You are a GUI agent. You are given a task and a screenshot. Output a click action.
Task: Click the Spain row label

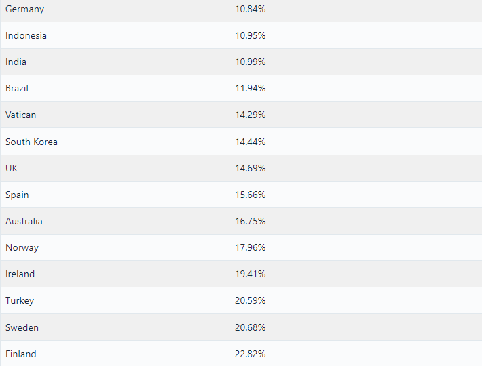[x=17, y=195]
